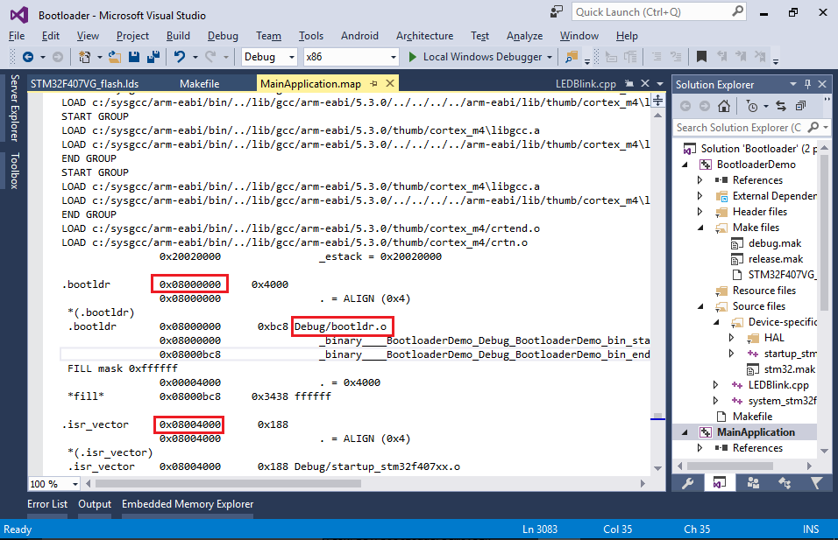838x540 pixels.
Task: Expand the HAL folder
Action: [x=732, y=338]
